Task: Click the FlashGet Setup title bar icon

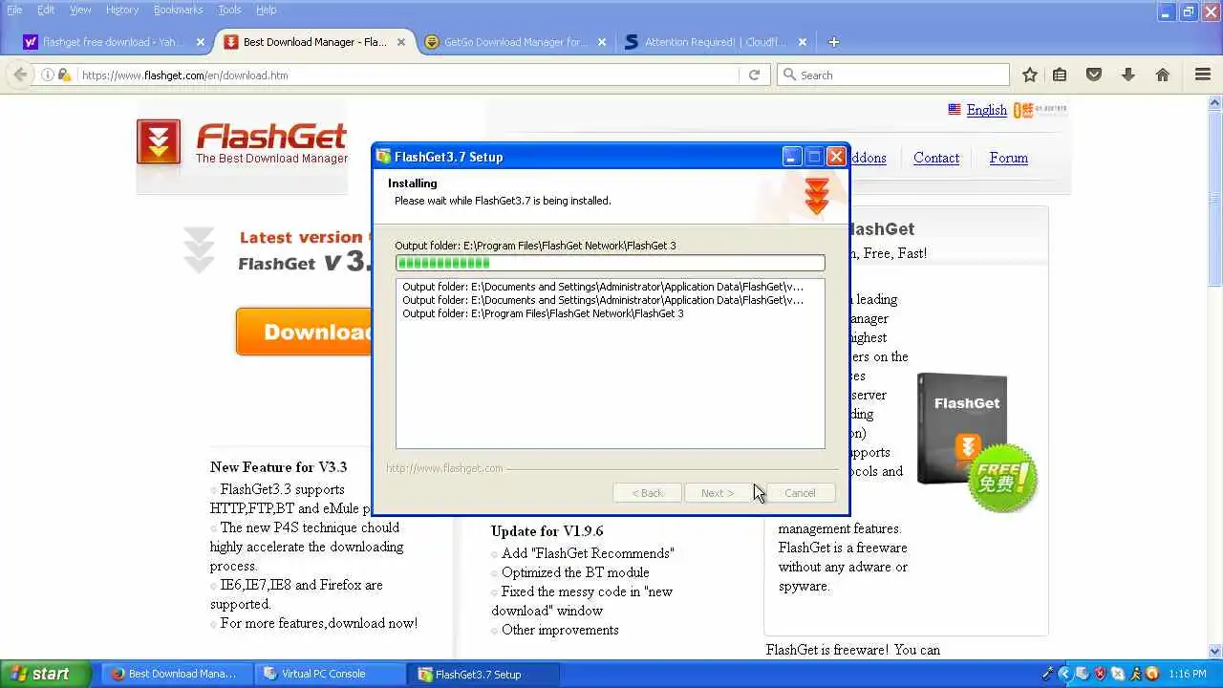Action: (x=384, y=157)
